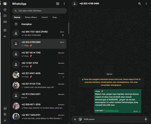Select the Grup filter tab
The height and width of the screenshot is (124, 151).
54,17
